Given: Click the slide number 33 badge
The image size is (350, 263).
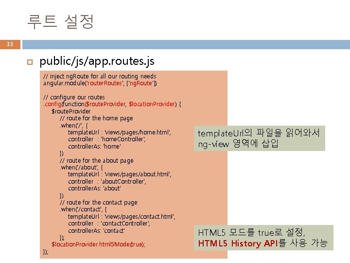Looking at the screenshot, I should tap(10, 44).
